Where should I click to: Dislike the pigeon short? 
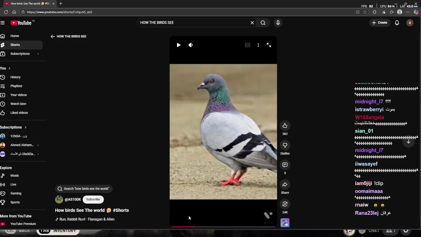tap(285, 145)
